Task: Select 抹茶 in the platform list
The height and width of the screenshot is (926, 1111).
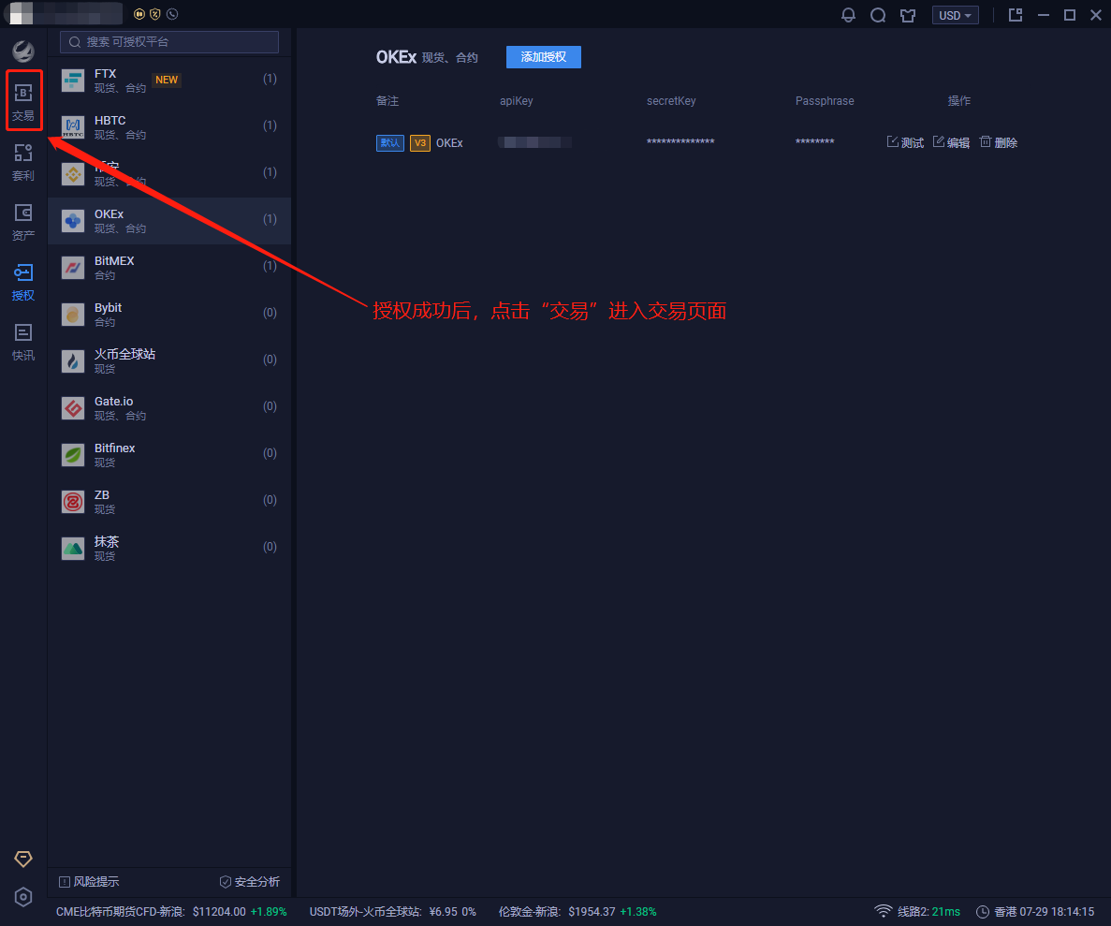Action: (169, 549)
